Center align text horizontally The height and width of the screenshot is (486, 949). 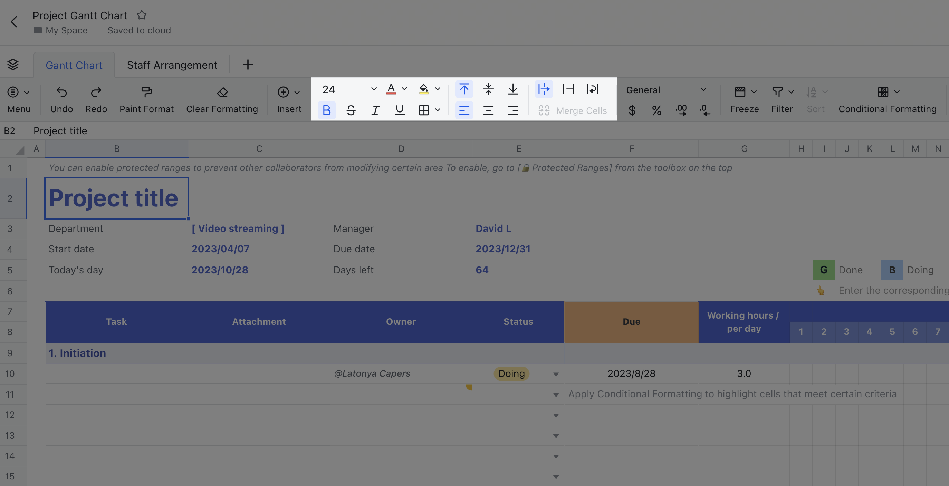click(x=488, y=110)
